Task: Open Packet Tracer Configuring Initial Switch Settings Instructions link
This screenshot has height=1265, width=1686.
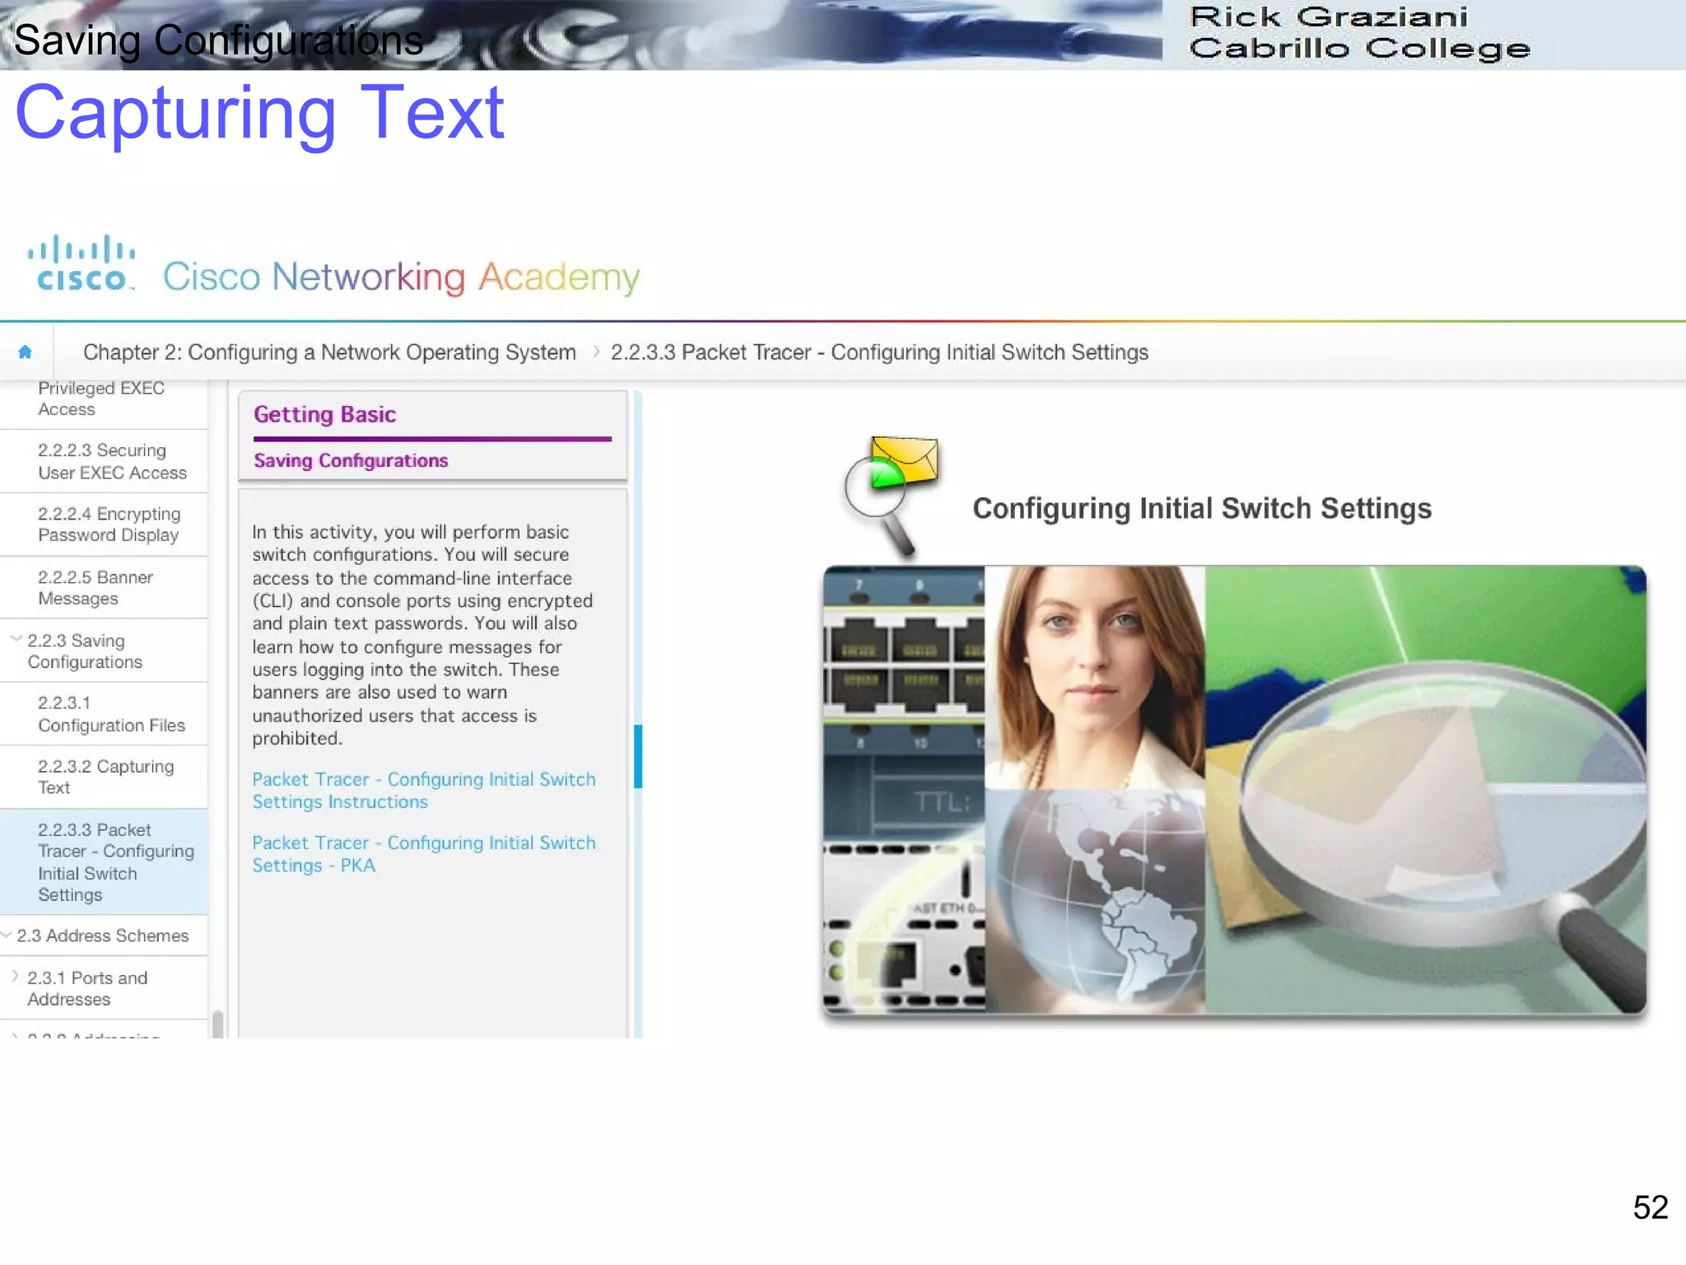Action: (x=424, y=791)
